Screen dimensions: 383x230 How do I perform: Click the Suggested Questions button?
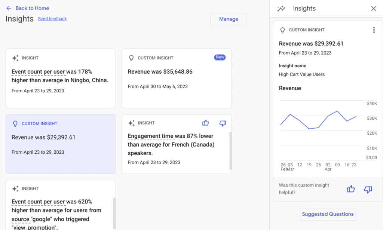[x=328, y=214]
